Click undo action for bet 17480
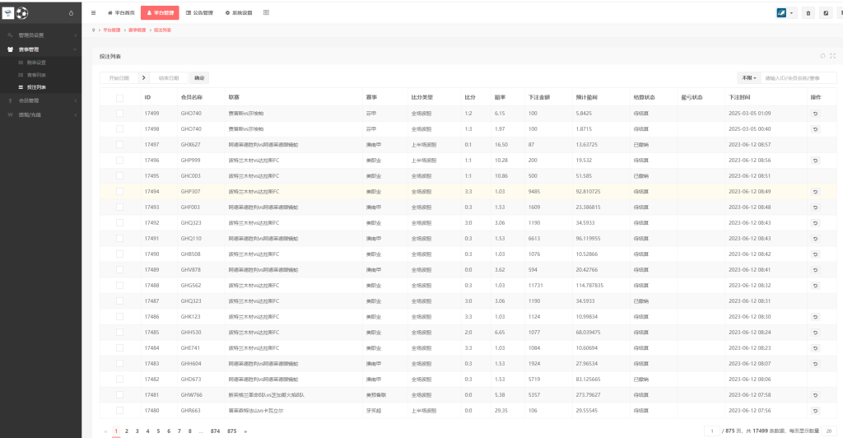Viewport: 843px width, 438px height. click(x=815, y=411)
